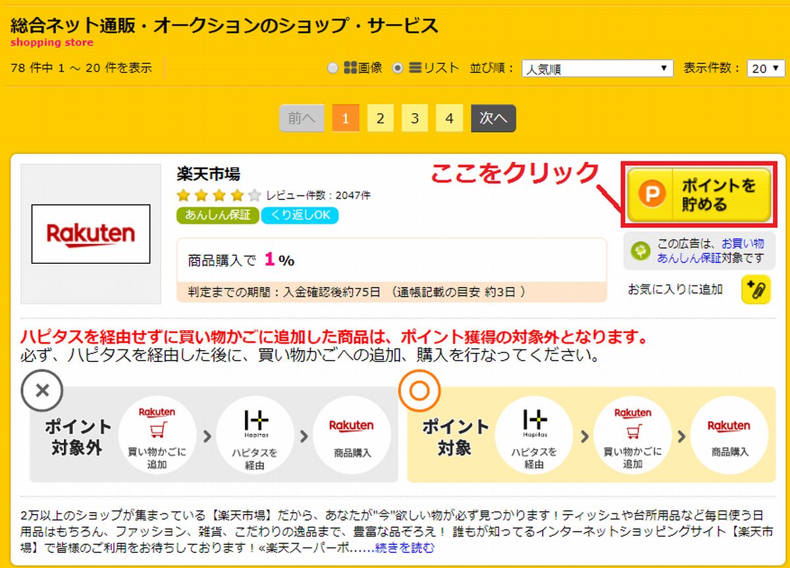Click the X mark above ポイント対象外
This screenshot has height=568, width=790.
pos(42,390)
